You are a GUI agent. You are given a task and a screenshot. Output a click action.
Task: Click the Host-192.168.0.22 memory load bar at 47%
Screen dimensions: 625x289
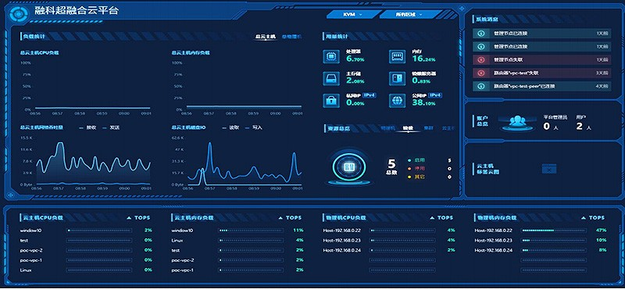pos(555,230)
